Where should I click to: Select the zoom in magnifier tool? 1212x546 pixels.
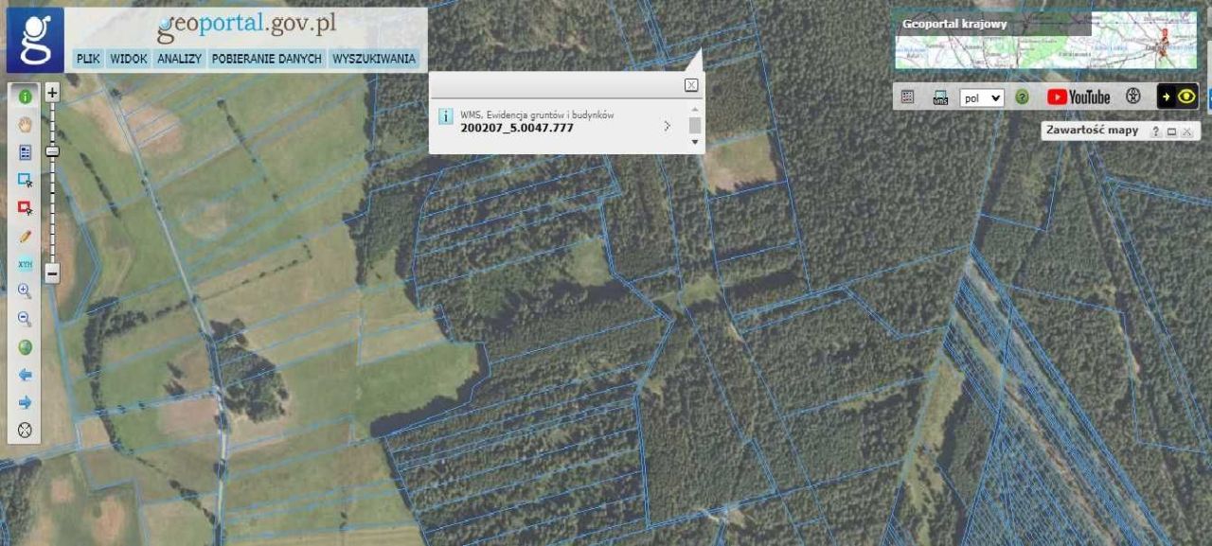coord(25,291)
